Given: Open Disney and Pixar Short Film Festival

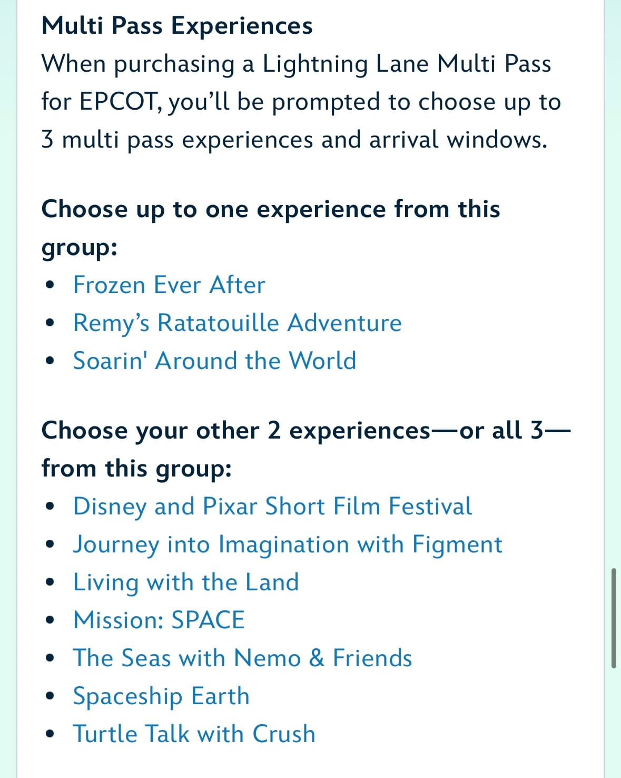Looking at the screenshot, I should [x=272, y=506].
